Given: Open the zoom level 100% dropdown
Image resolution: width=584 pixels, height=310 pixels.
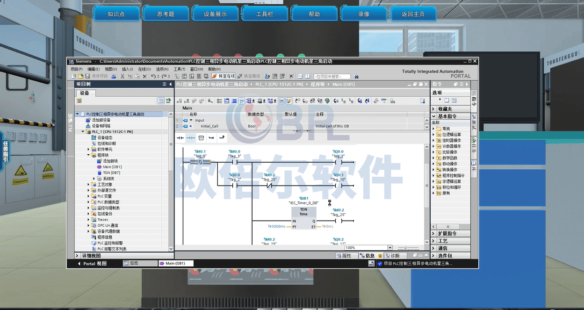Looking at the screenshot, I should tap(390, 248).
